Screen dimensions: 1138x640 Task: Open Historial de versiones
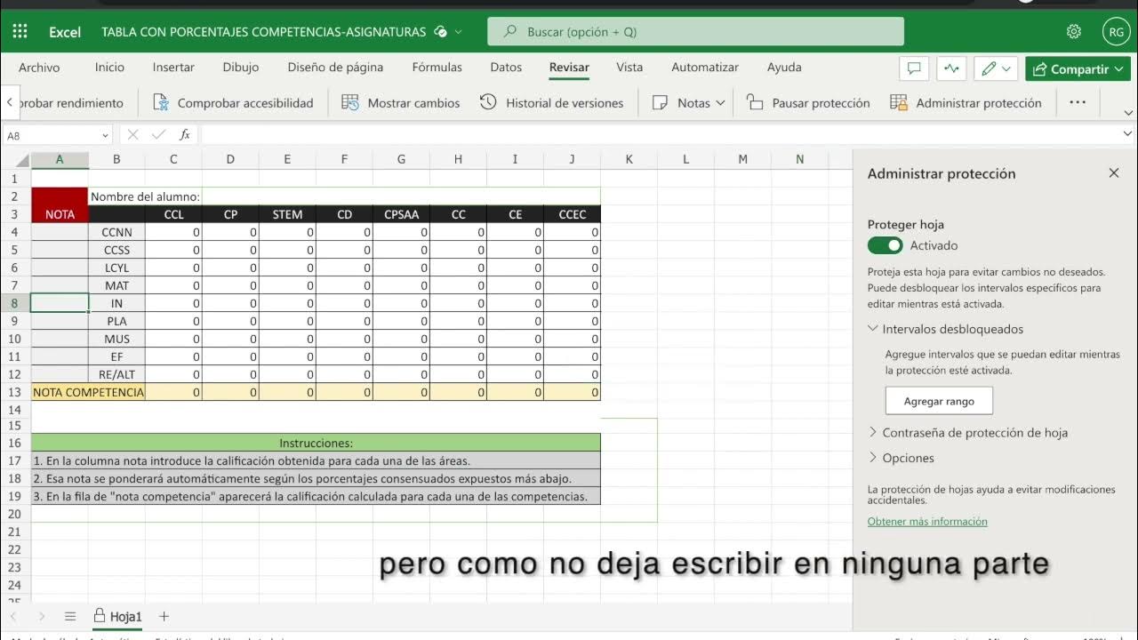(x=551, y=103)
